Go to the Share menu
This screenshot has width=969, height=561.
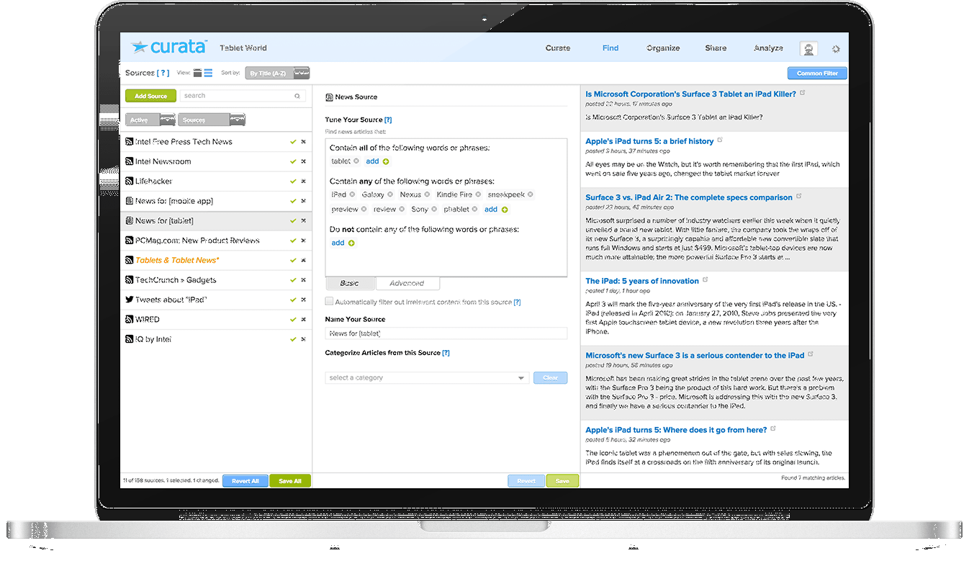[x=716, y=48]
